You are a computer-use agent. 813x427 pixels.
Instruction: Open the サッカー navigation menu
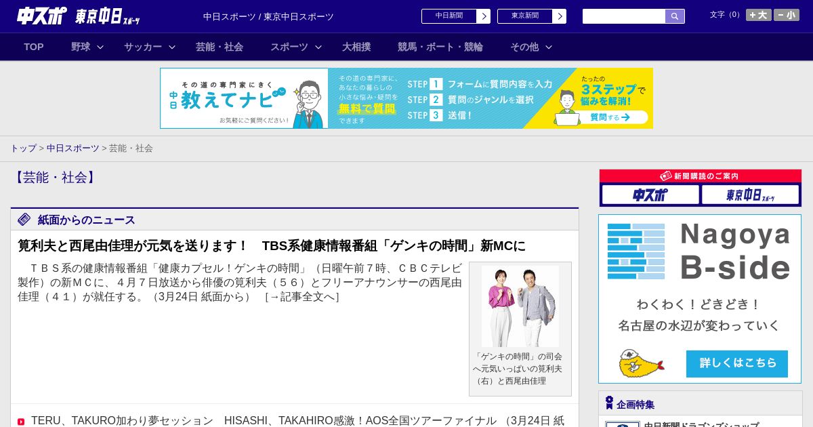point(143,47)
